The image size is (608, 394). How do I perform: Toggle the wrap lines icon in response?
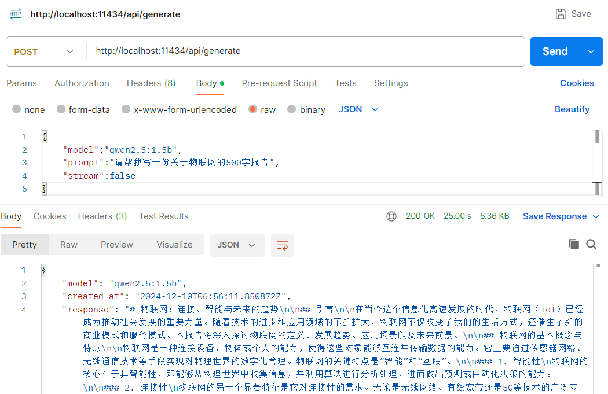coord(283,245)
